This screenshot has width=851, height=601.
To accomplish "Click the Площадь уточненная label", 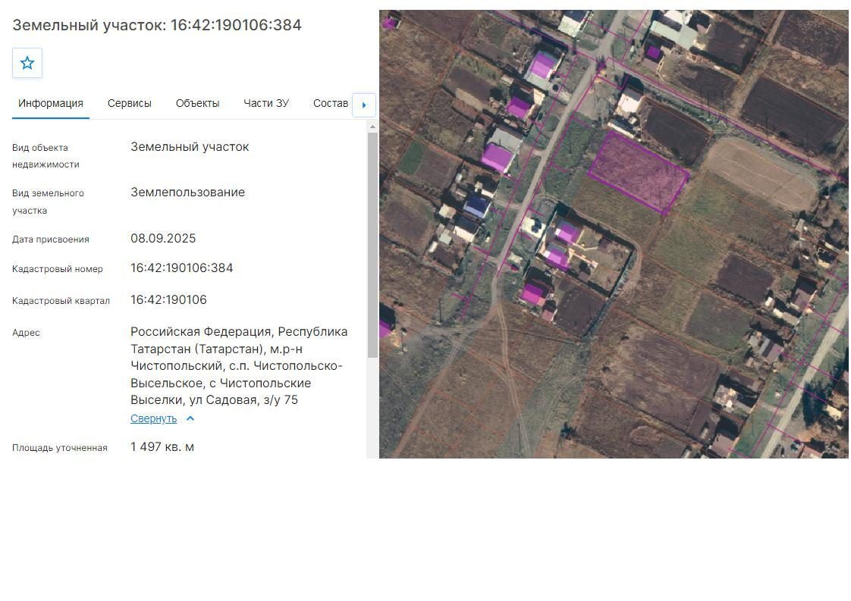I will click(60, 448).
